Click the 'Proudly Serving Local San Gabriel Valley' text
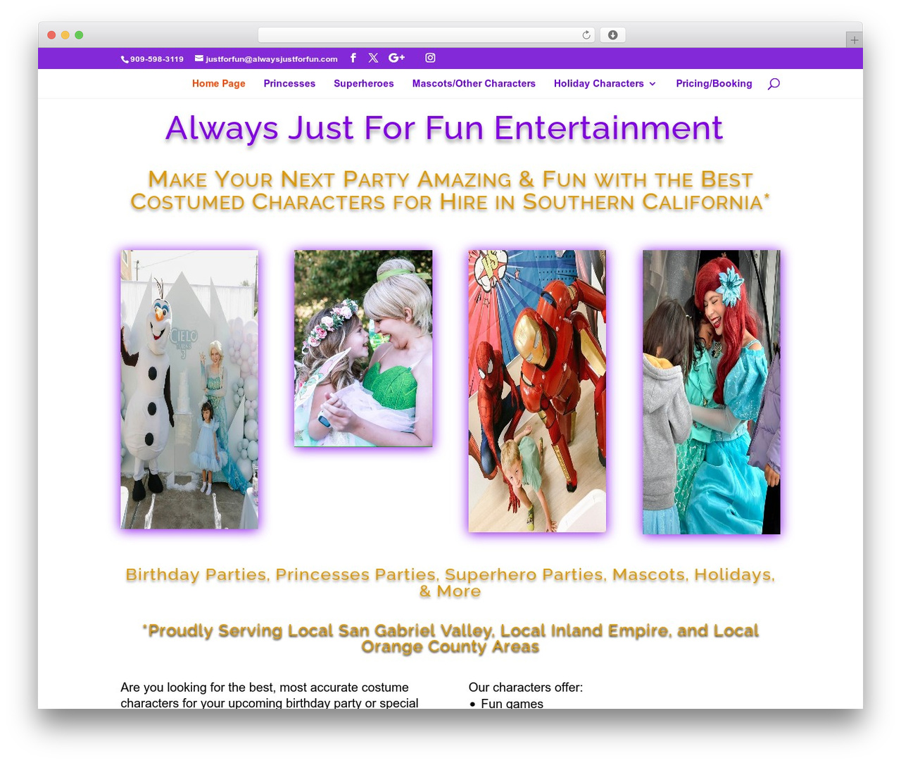This screenshot has width=901, height=763. coord(450,638)
